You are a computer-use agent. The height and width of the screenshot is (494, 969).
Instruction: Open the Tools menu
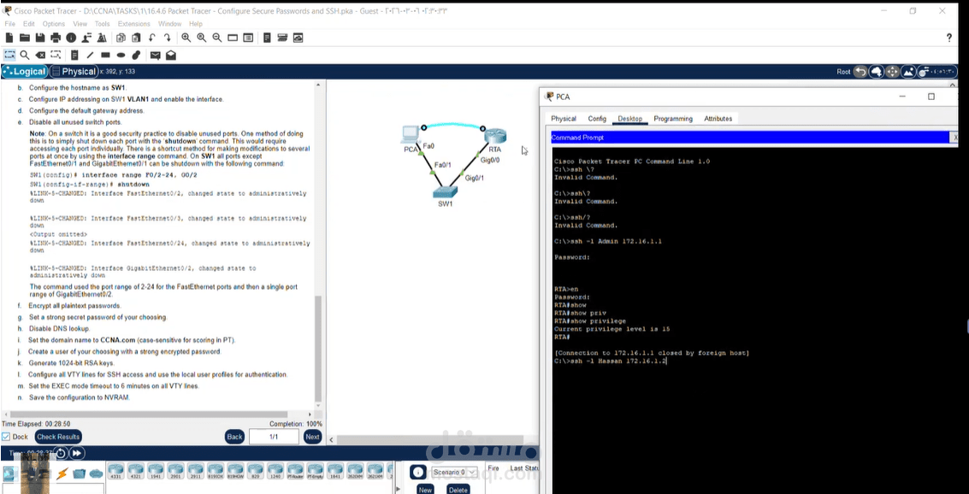click(x=102, y=23)
